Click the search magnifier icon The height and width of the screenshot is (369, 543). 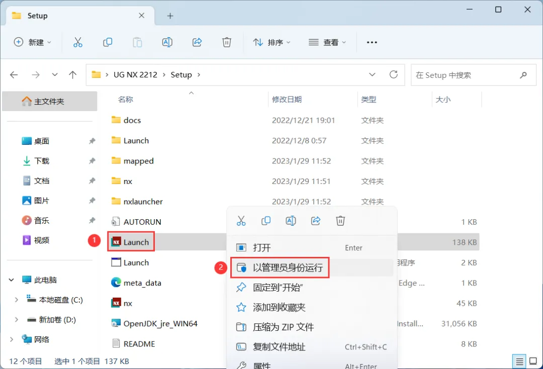[x=523, y=75]
